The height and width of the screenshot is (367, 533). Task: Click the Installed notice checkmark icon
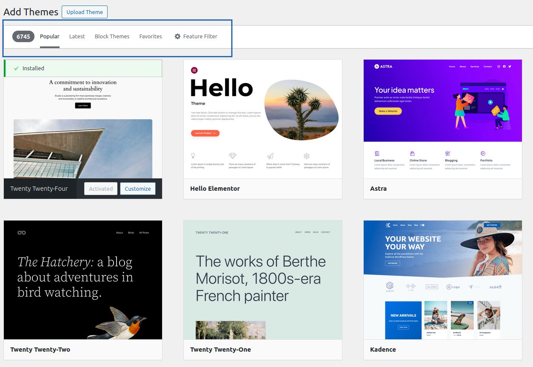(16, 68)
